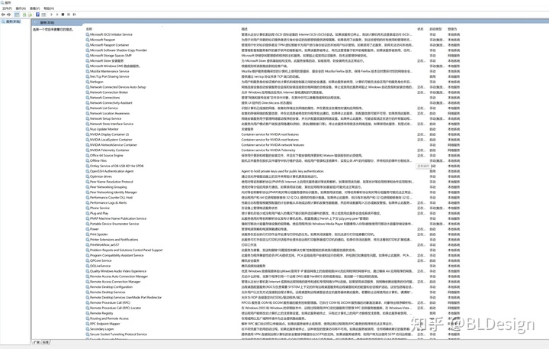Click the gear icon beside Power
549x349 pixels.
click(88, 229)
